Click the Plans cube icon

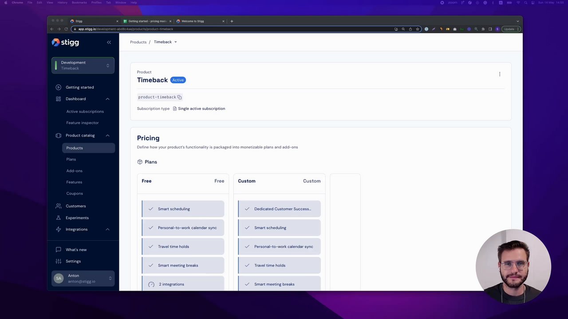140,162
